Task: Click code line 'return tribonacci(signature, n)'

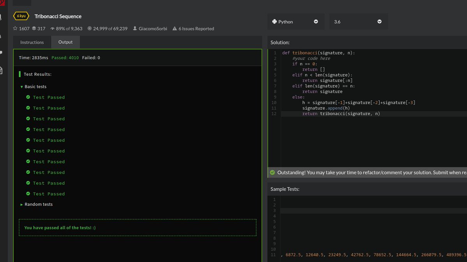Action: [x=341, y=114]
